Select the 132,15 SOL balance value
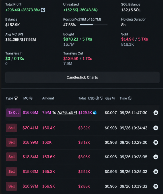Image resolution: width=163 pixels, height=194 pixels. pyautogui.click(x=131, y=10)
